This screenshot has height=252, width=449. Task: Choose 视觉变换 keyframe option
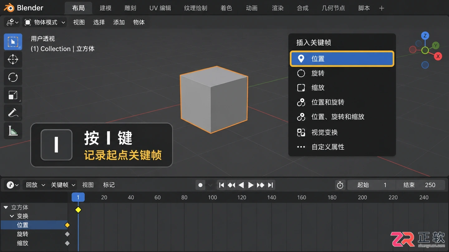(342, 132)
